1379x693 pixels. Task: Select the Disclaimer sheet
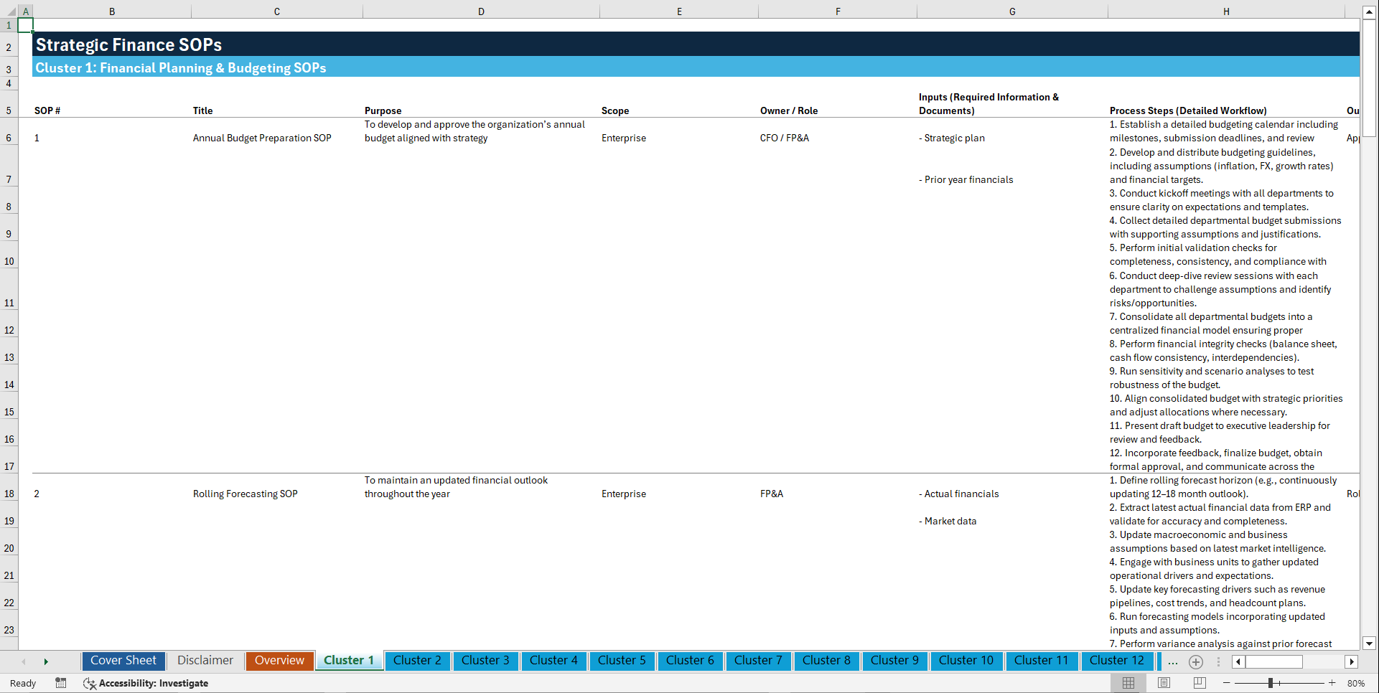tap(205, 661)
